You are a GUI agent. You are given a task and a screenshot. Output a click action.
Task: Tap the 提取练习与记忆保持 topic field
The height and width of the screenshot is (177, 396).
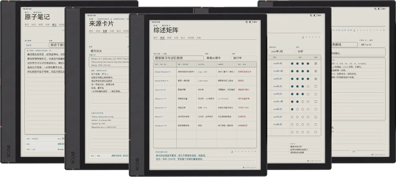point(178,58)
